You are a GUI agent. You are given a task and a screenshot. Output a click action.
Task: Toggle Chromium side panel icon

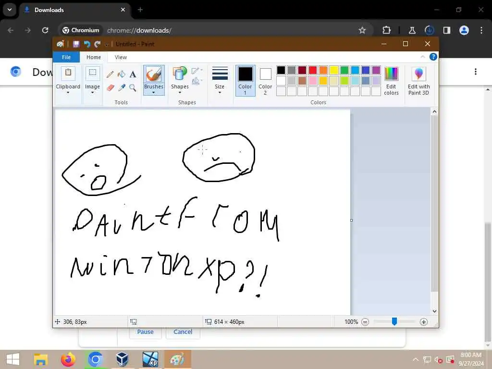(446, 30)
